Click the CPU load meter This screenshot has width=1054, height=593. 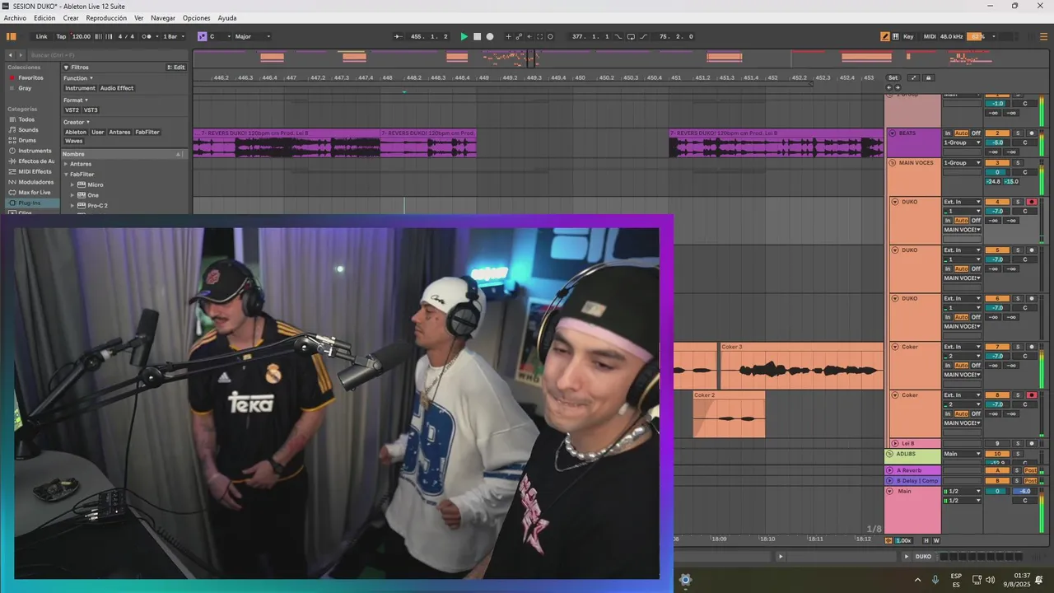[976, 36]
